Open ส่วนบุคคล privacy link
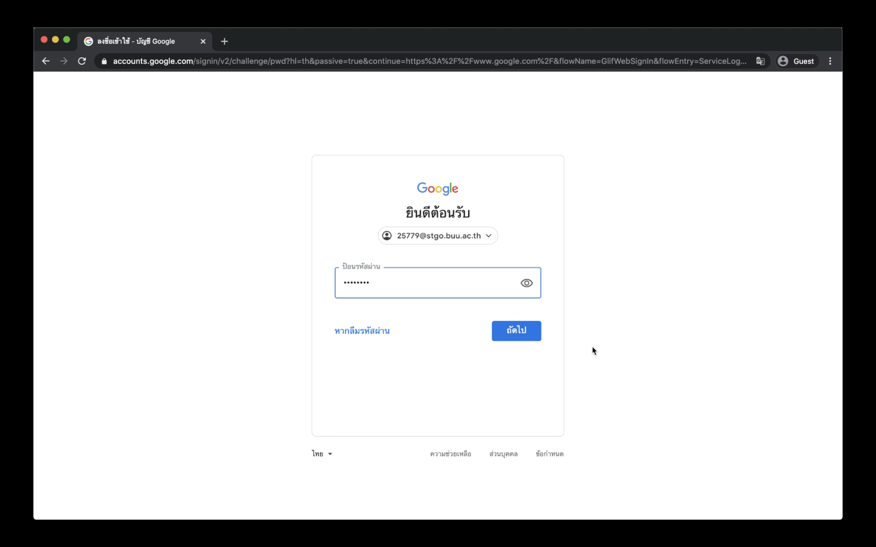 pos(503,454)
